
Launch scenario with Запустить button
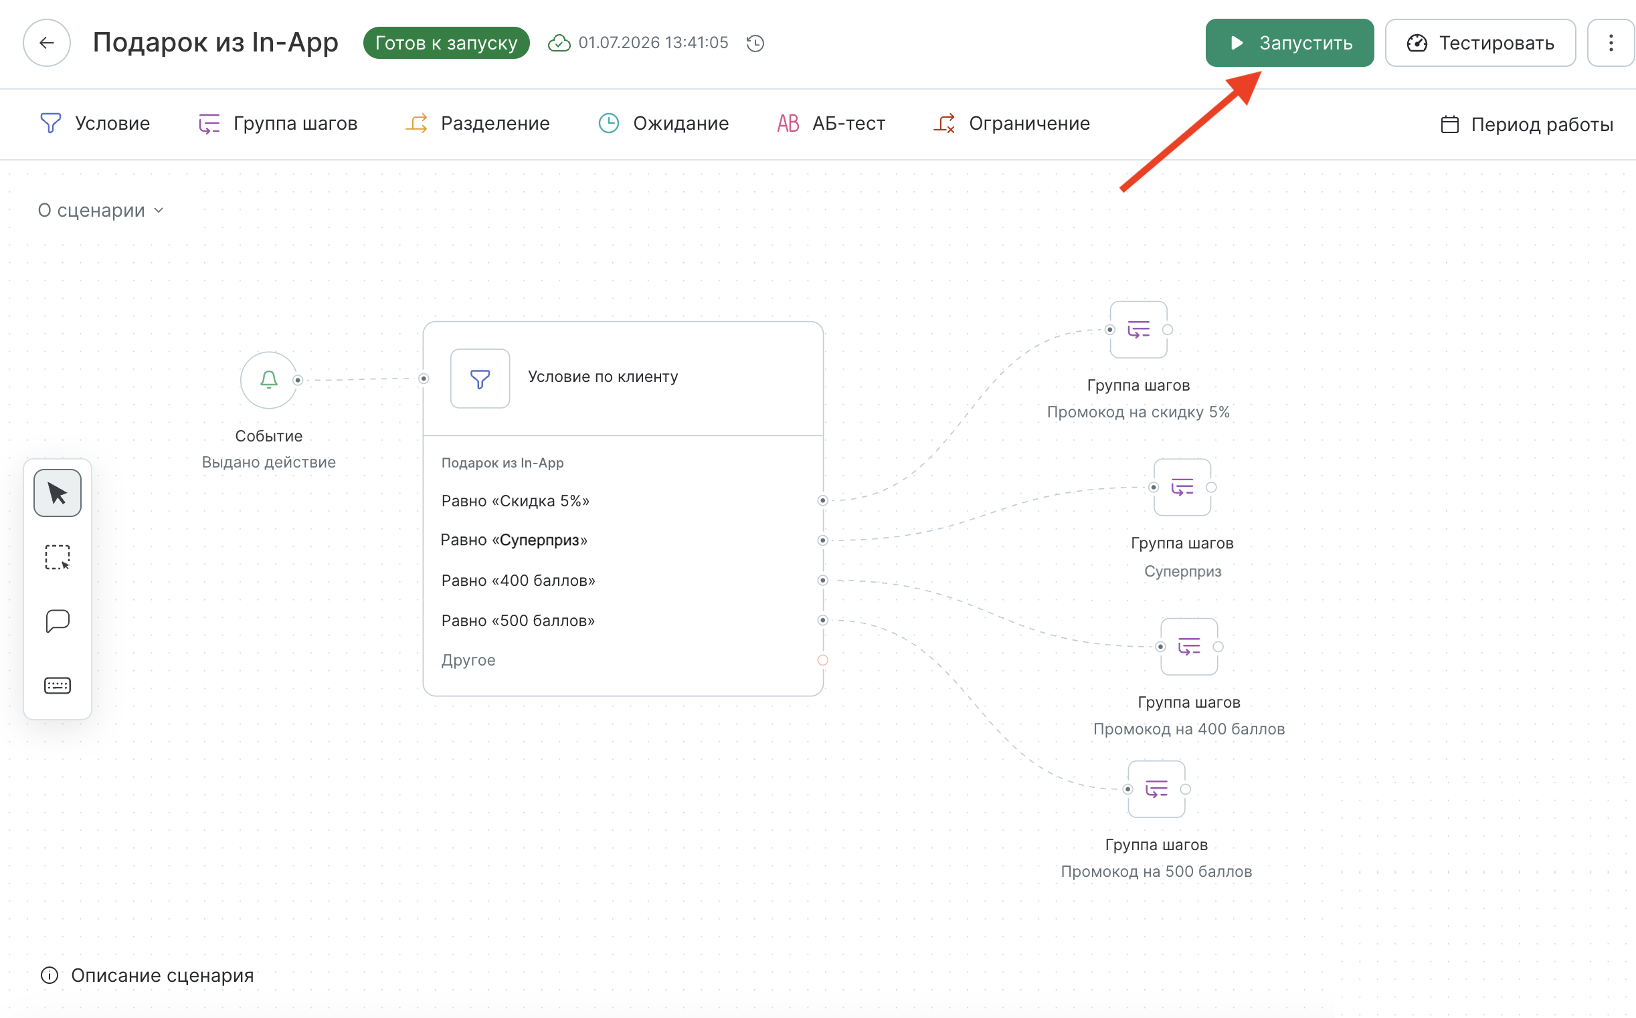pos(1289,43)
